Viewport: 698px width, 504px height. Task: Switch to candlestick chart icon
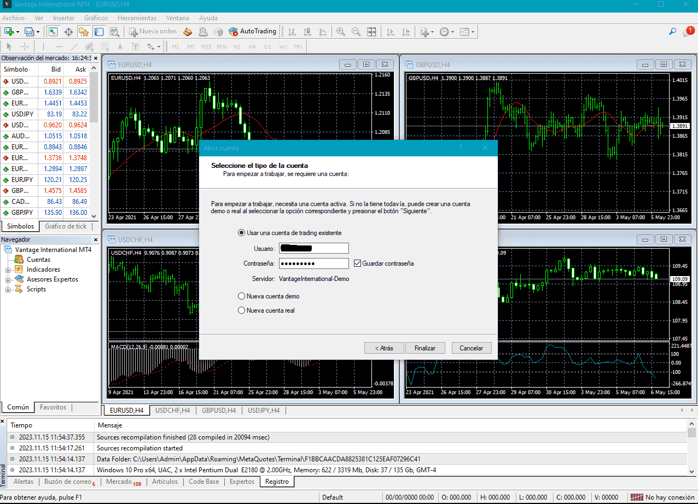tap(307, 32)
